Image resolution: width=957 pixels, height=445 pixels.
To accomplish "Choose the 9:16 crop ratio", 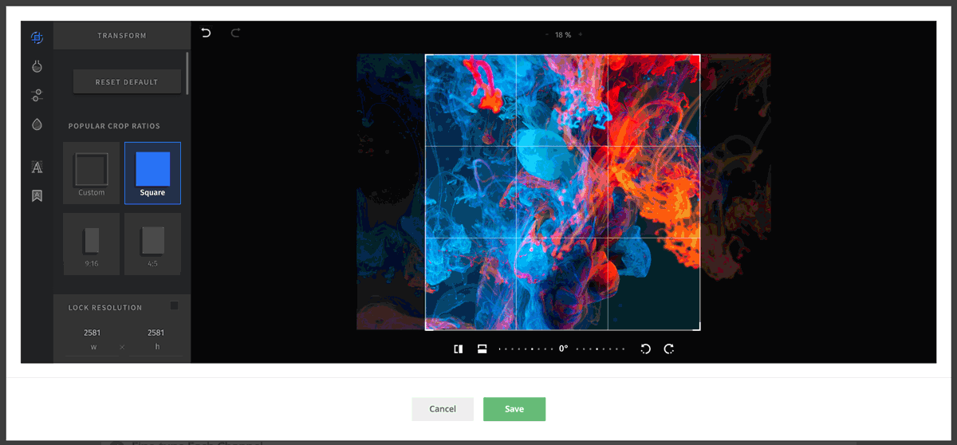I will (91, 243).
